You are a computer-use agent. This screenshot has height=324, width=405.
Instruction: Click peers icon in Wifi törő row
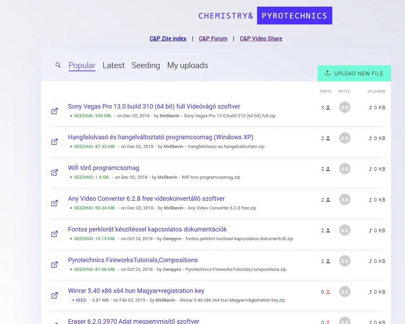click(x=328, y=169)
